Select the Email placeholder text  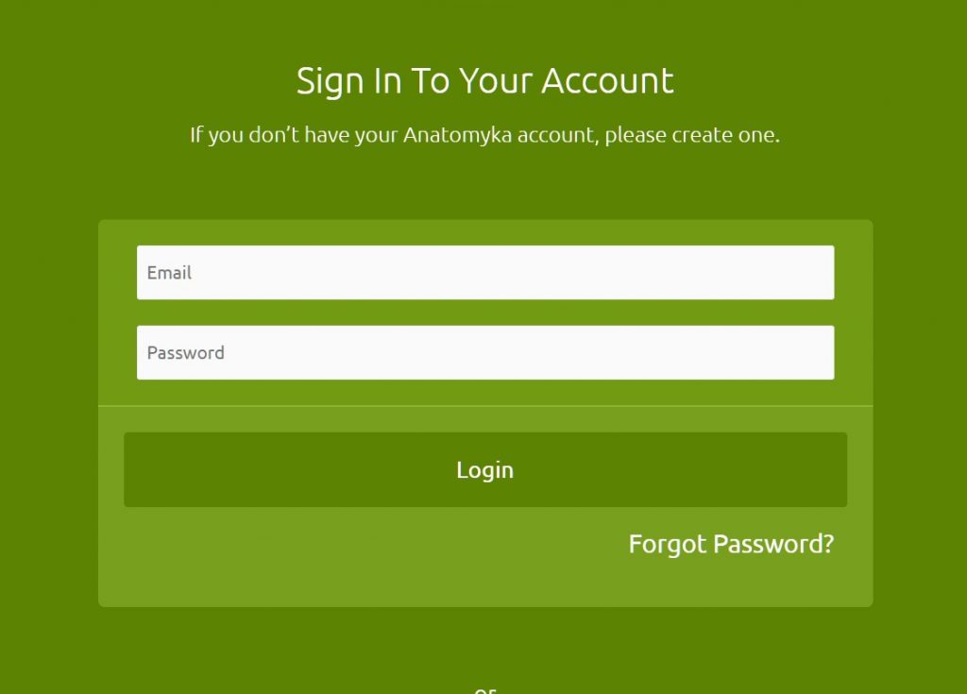tap(169, 273)
